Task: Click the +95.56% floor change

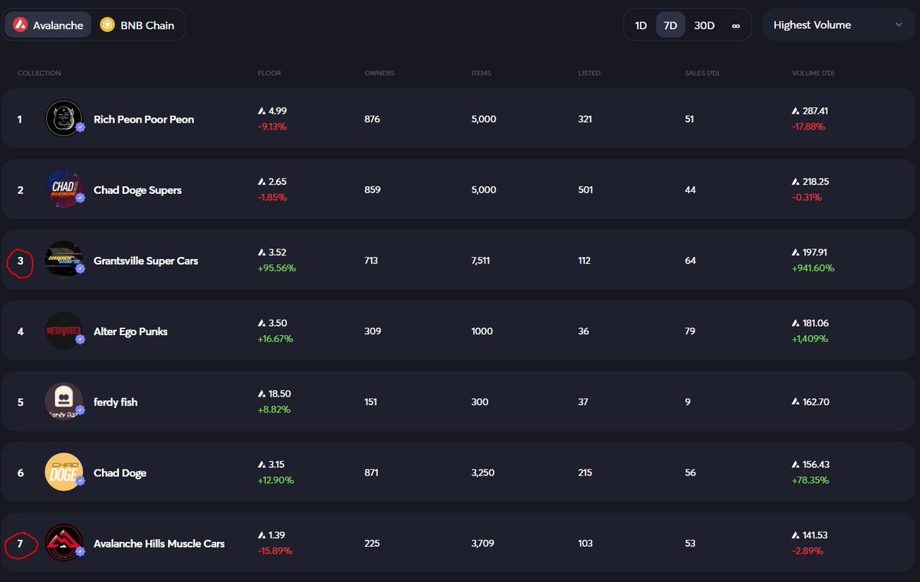Action: (277, 268)
